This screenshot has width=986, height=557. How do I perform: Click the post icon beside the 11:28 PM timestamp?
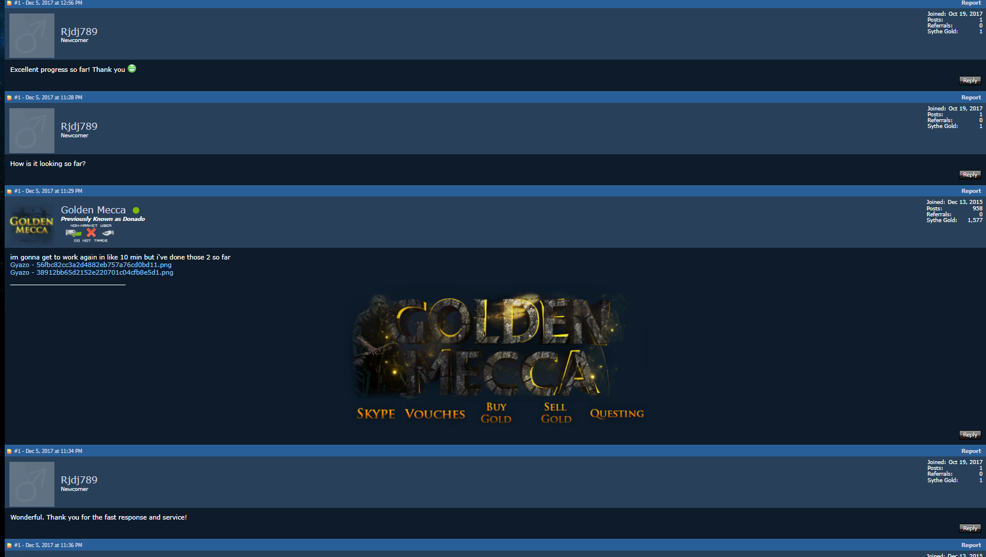9,98
